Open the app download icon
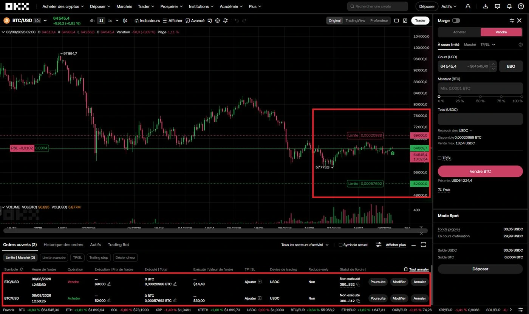This screenshot has width=529, height=314. click(486, 6)
